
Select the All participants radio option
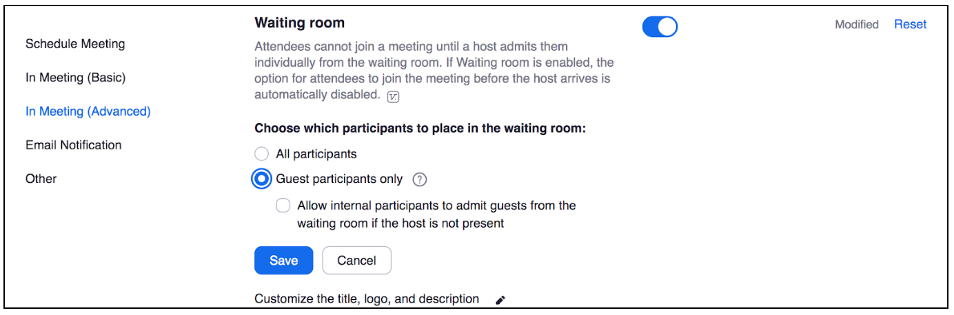tap(262, 154)
